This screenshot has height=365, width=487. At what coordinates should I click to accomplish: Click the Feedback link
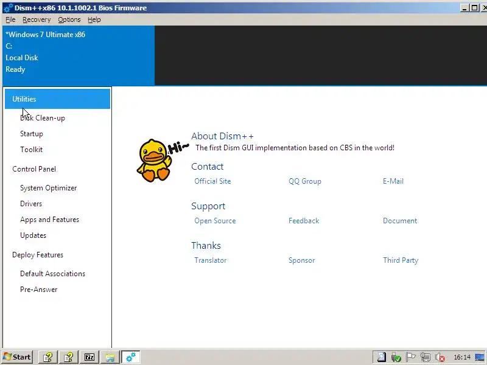(303, 221)
